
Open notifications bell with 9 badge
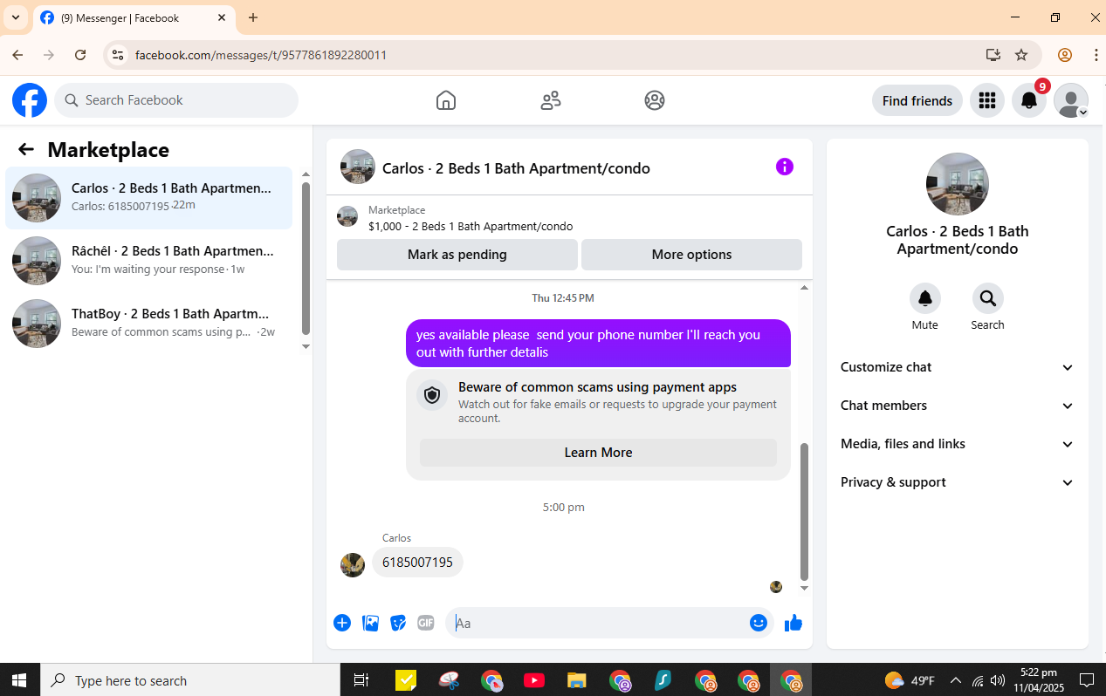click(1029, 100)
